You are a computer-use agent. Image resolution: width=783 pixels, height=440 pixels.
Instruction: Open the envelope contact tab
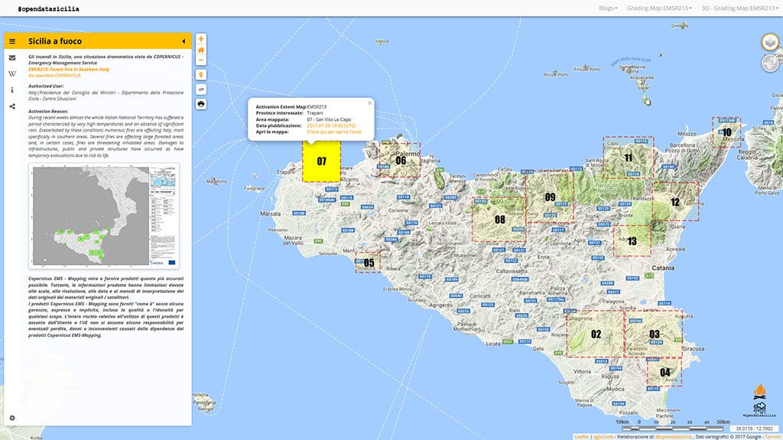12,58
